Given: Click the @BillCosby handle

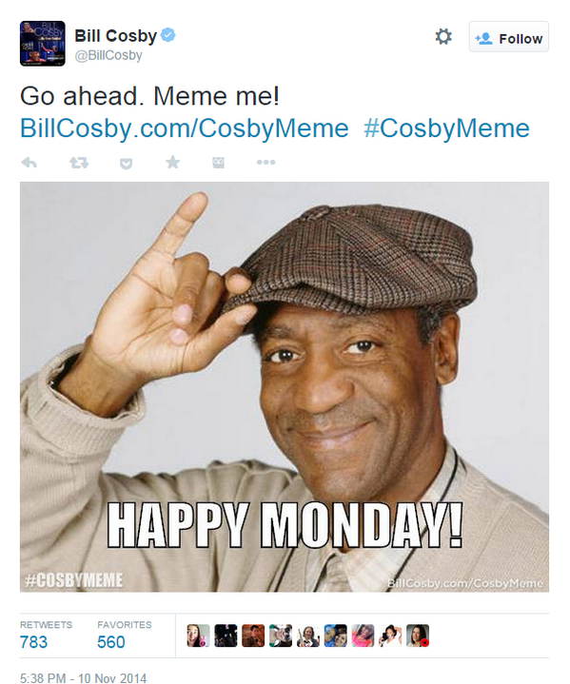Looking at the screenshot, I should 108,55.
